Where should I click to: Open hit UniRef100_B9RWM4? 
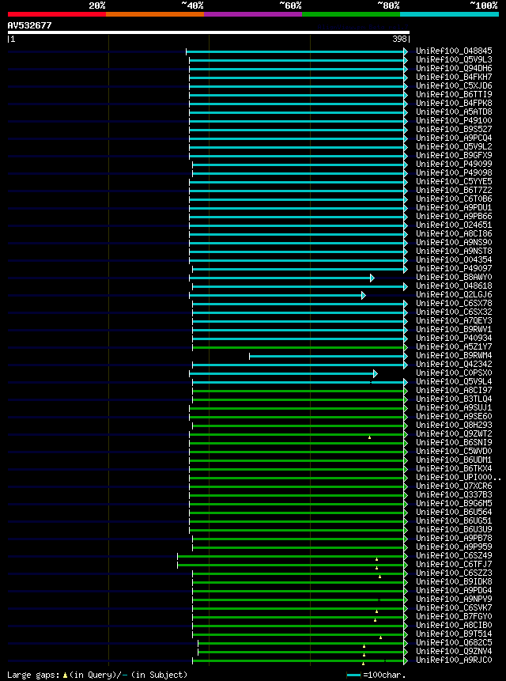point(454,355)
